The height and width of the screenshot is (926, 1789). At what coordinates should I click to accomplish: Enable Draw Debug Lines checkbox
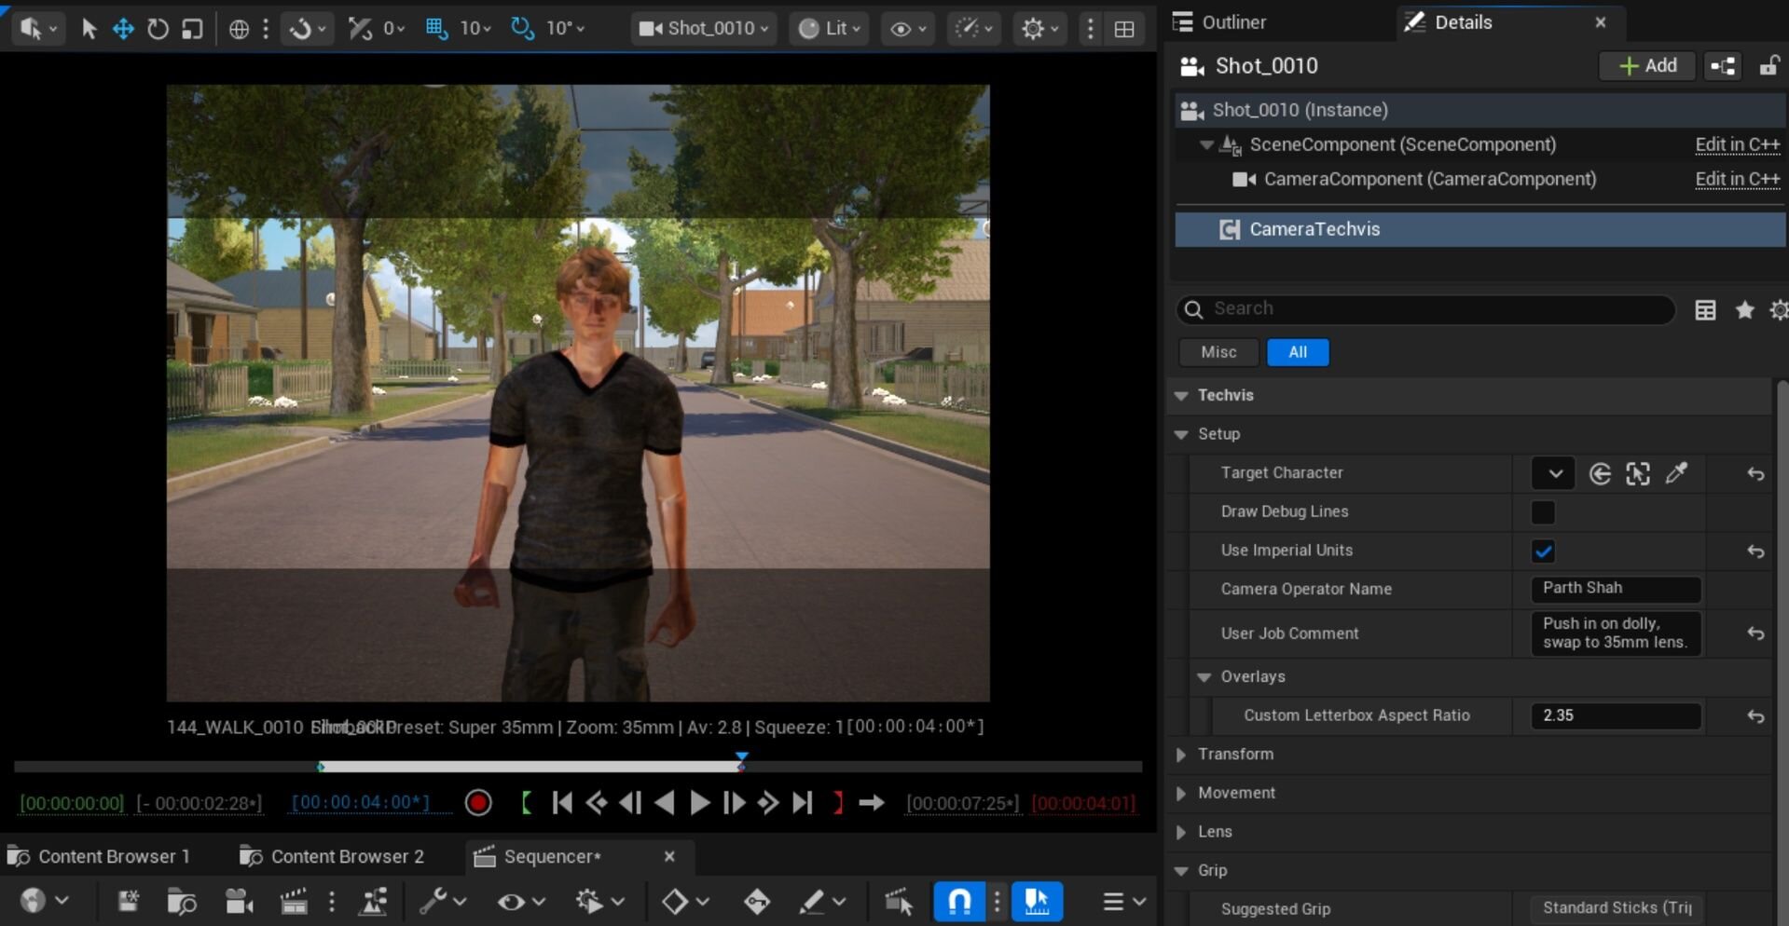(x=1543, y=512)
